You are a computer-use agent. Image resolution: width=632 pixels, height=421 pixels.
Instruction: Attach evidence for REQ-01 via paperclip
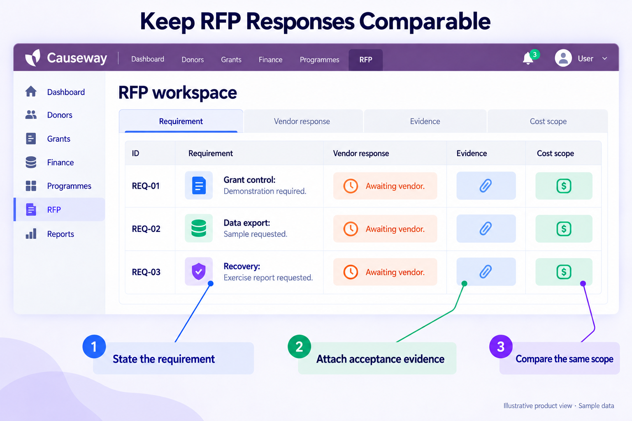(x=486, y=186)
